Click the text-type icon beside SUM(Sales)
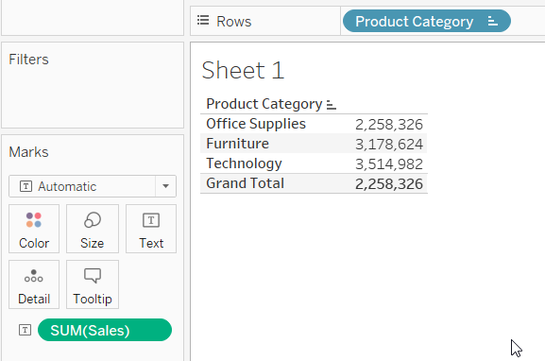545x361 pixels. [x=25, y=330]
